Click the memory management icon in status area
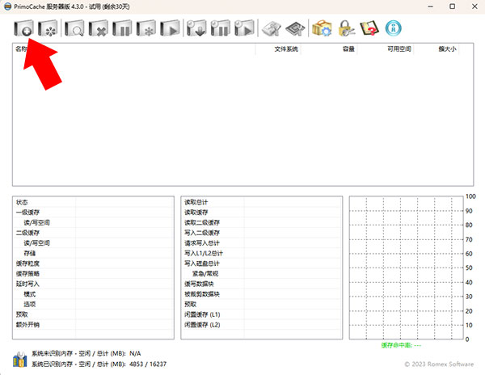485x375 pixels. tap(19, 360)
